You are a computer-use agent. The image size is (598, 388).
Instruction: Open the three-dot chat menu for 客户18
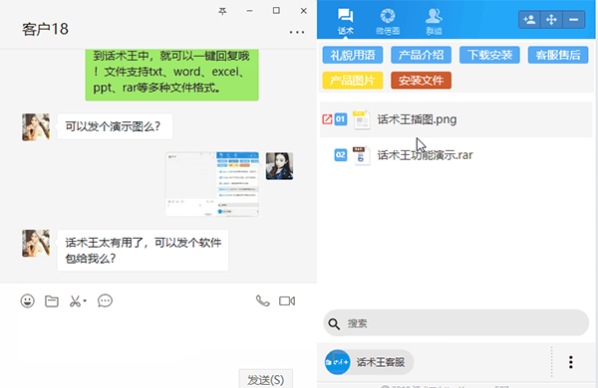click(x=297, y=33)
